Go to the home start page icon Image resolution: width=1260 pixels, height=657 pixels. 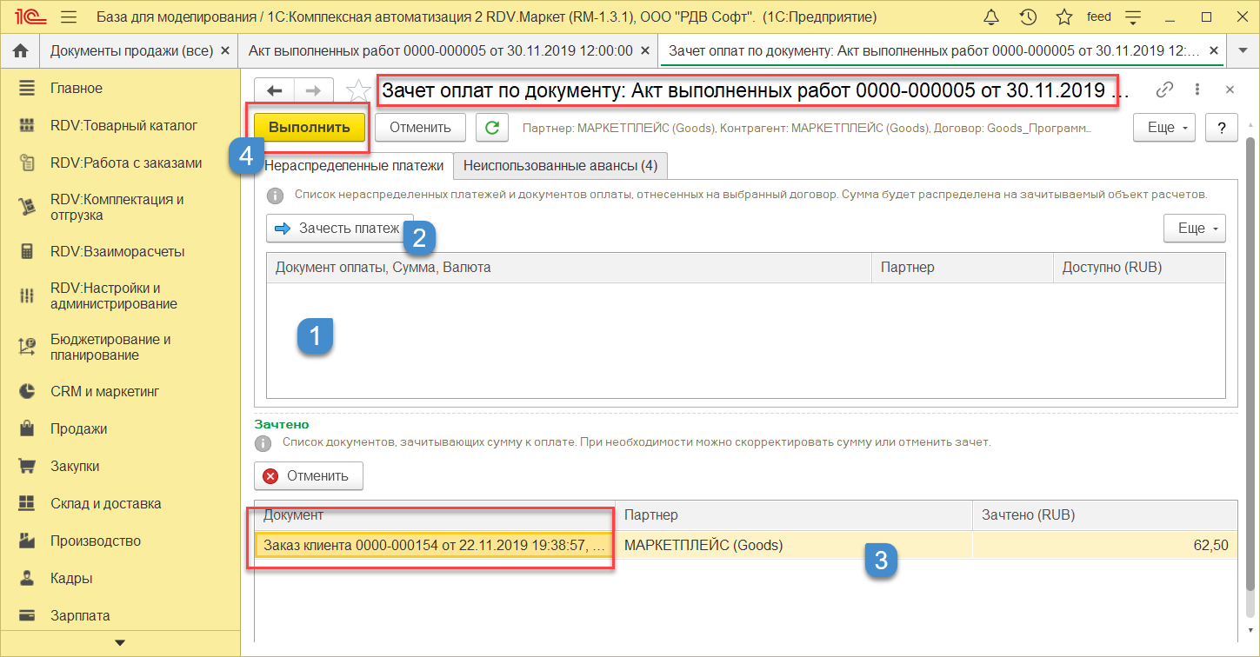(x=21, y=51)
